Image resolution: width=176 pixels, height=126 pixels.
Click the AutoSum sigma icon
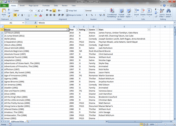156,9
